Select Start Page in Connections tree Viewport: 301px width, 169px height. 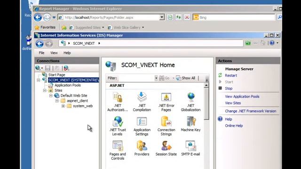coord(56,75)
